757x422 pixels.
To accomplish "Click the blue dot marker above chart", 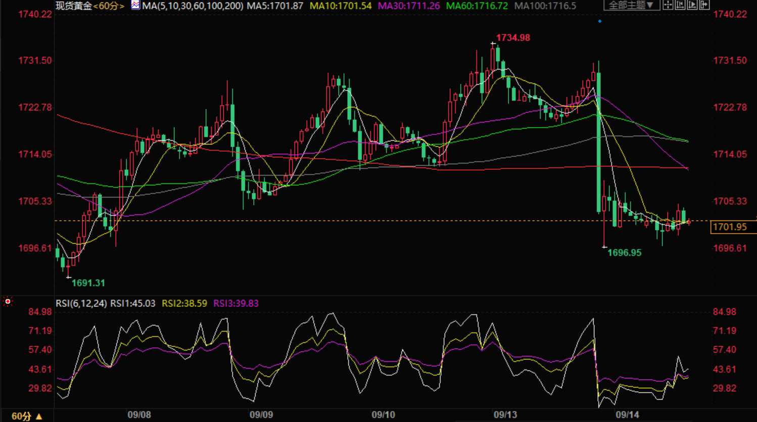I will [x=600, y=21].
